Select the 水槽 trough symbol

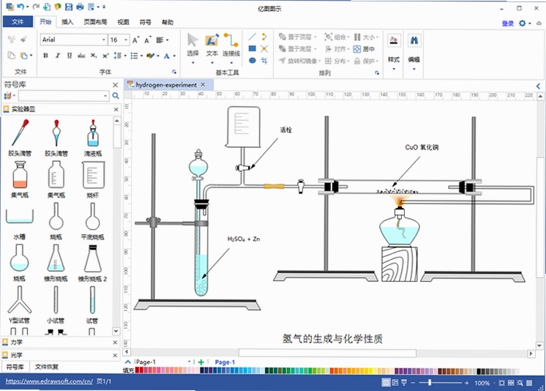(20, 224)
